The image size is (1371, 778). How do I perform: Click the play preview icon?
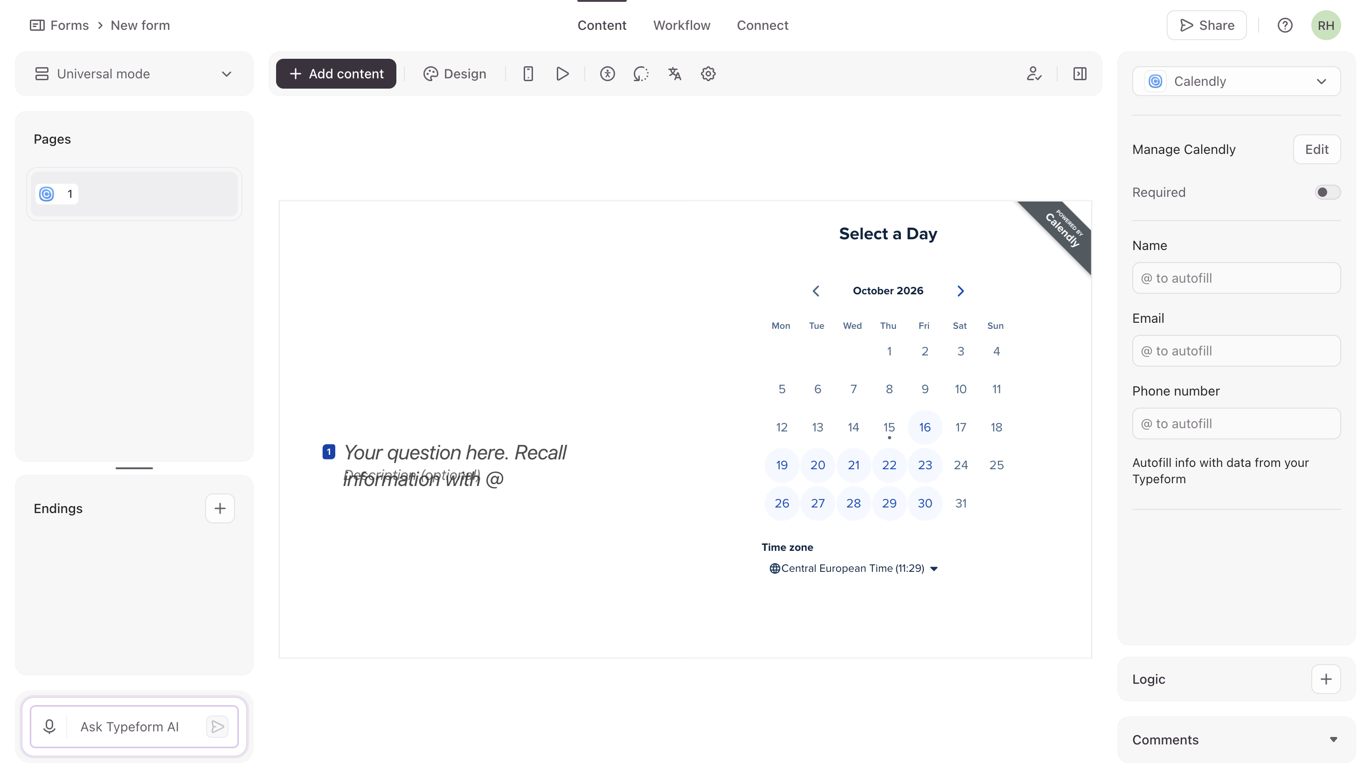click(x=562, y=74)
